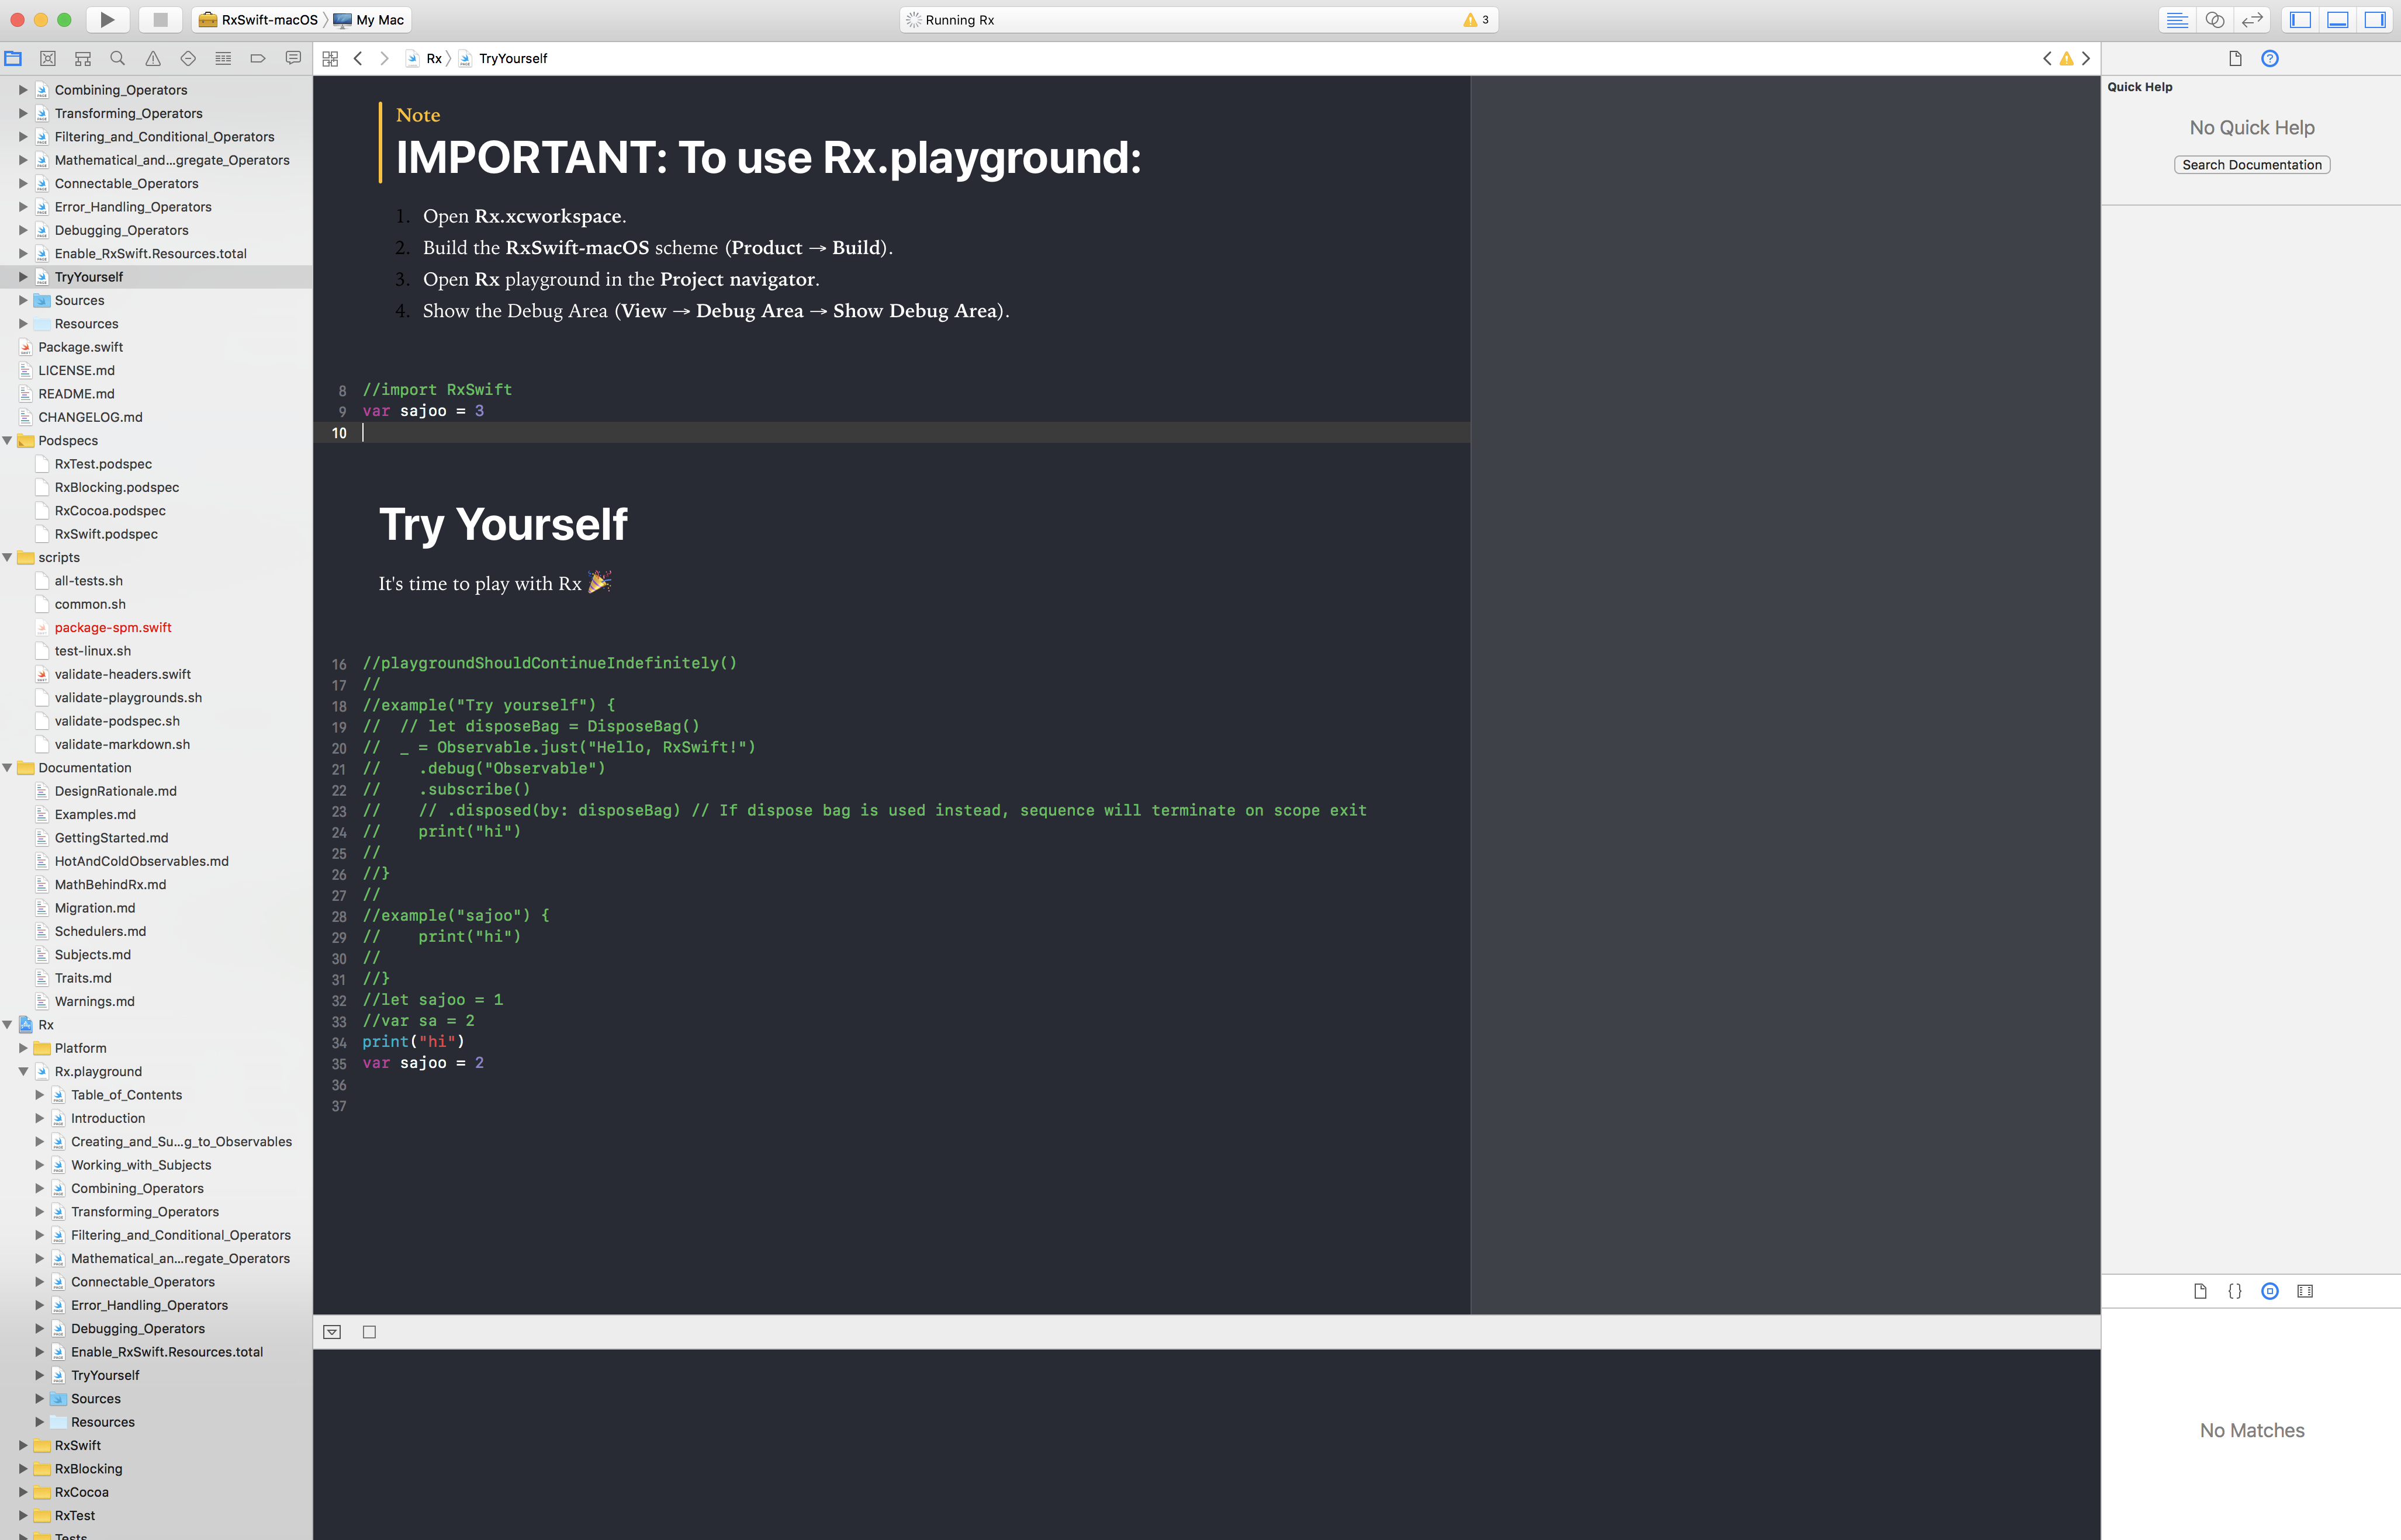This screenshot has height=1540, width=2401.
Task: Show the Quick Help inspector icon
Action: [x=2270, y=58]
